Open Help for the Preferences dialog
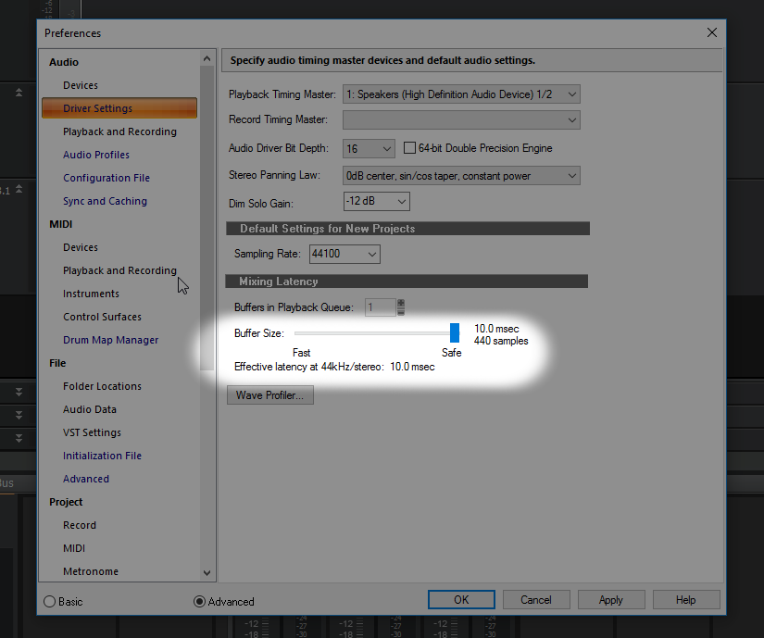The image size is (764, 638). click(x=685, y=600)
